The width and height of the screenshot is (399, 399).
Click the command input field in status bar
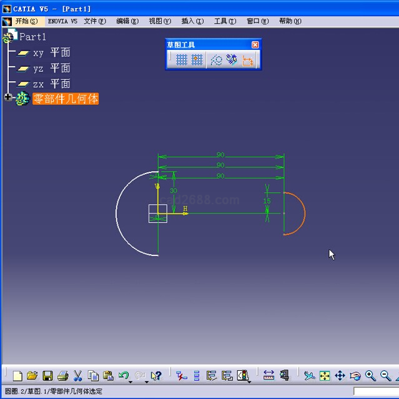click(375, 391)
